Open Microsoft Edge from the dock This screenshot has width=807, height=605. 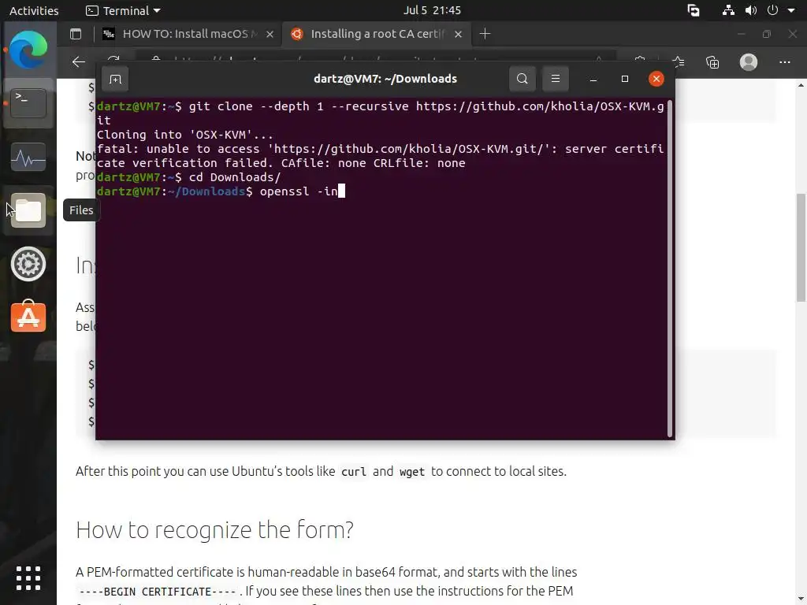click(28, 50)
